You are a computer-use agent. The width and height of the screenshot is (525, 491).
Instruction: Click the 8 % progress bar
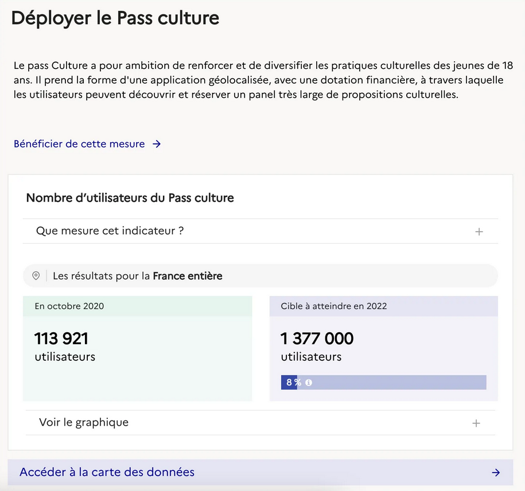(384, 382)
